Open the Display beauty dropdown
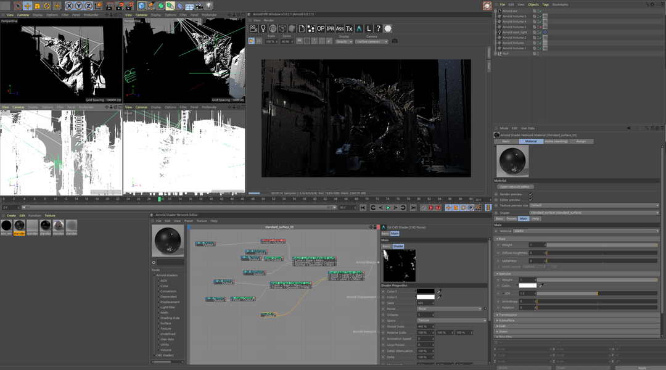 (x=344, y=42)
